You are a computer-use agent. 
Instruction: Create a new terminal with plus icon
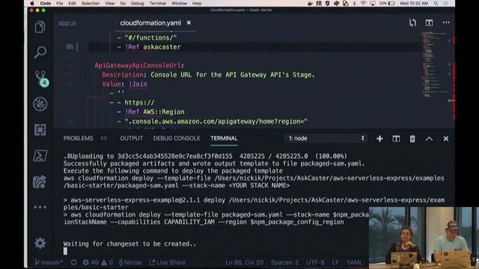click(x=379, y=139)
